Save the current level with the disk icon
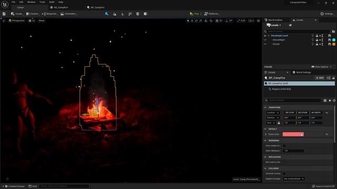 pyautogui.click(x=4, y=14)
